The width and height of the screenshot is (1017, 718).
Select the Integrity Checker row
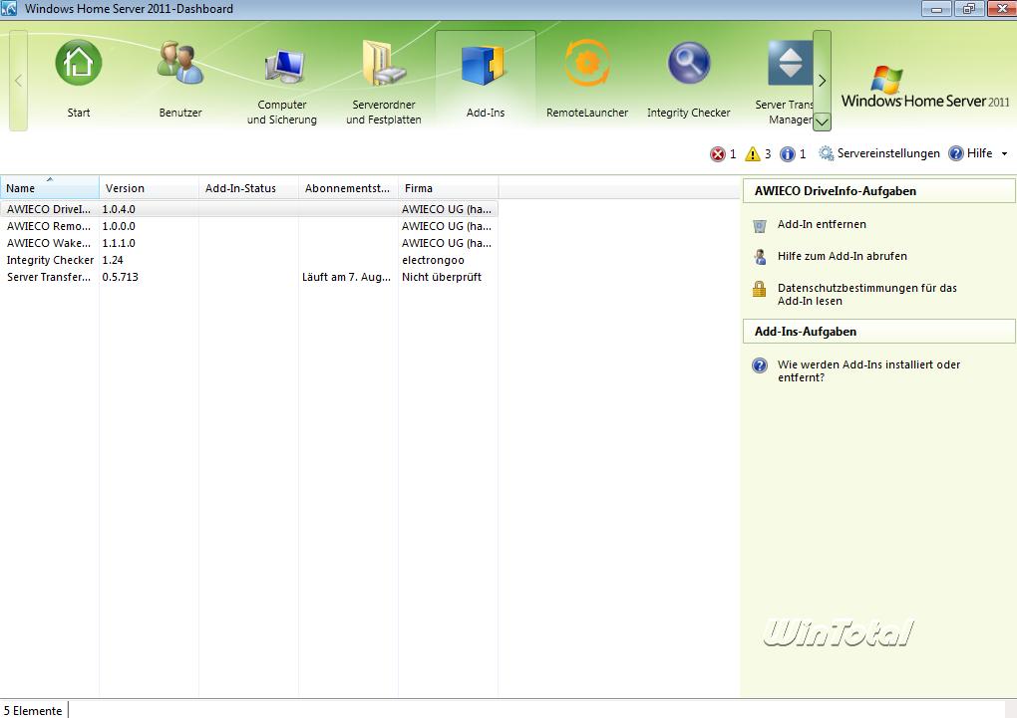tap(249, 260)
